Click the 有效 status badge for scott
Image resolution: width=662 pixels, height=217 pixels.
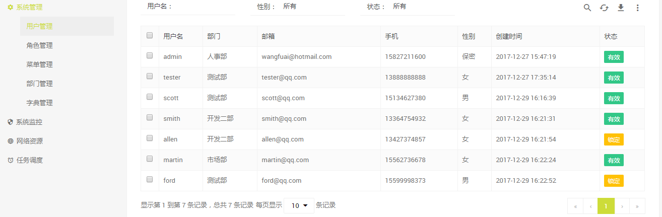click(614, 98)
